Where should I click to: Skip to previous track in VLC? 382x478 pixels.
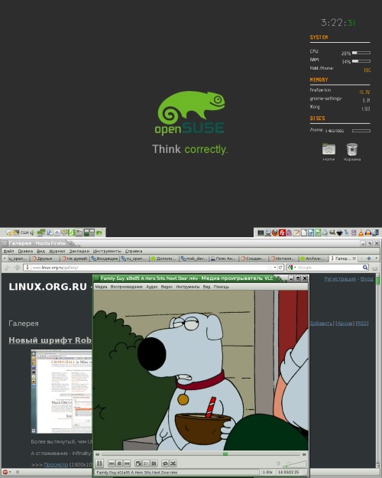[x=112, y=463]
